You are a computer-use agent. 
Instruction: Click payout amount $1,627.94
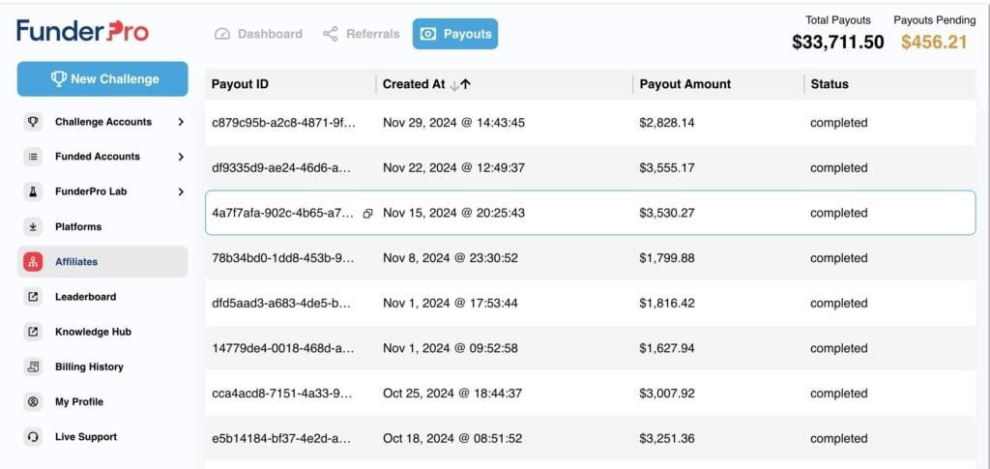click(667, 348)
